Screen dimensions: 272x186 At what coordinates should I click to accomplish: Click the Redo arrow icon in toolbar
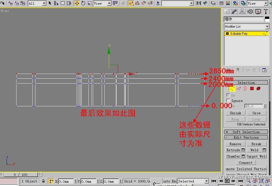pos(2,3)
